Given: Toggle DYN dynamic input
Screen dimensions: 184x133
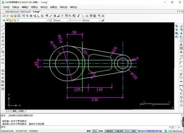Looking at the screenshot, I should pos(127,131).
